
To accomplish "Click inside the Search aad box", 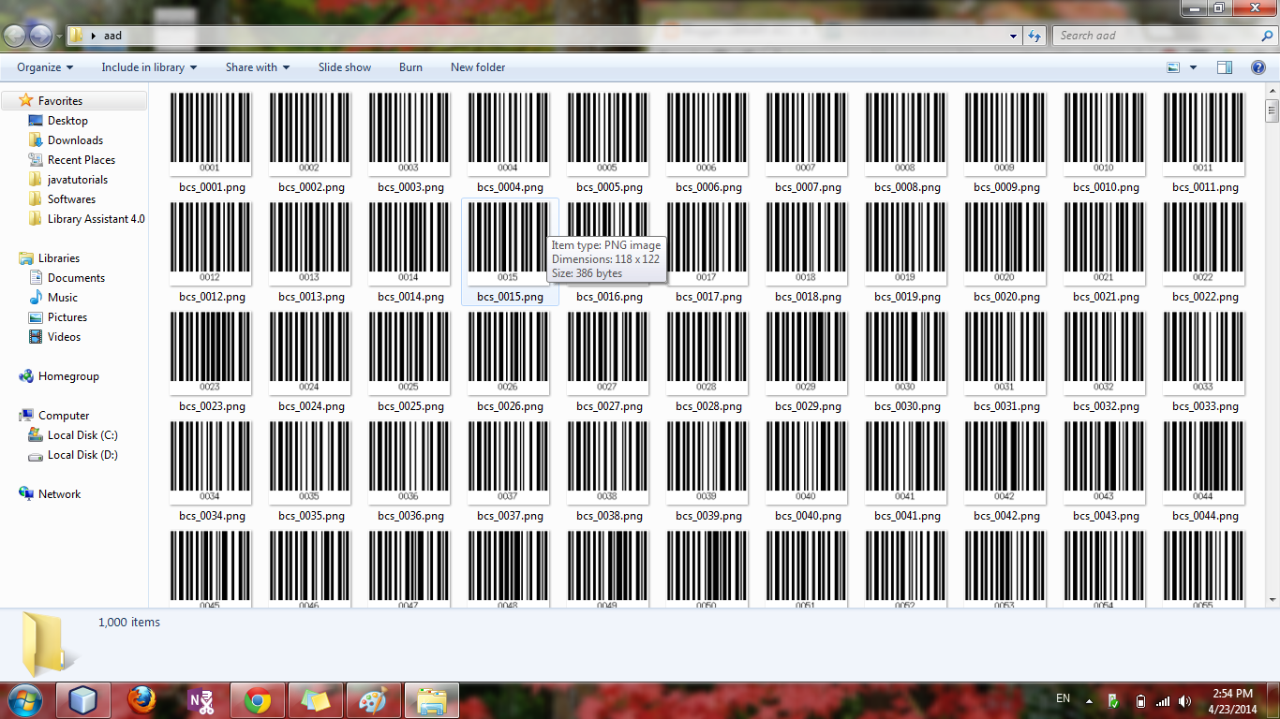I will 1153,35.
